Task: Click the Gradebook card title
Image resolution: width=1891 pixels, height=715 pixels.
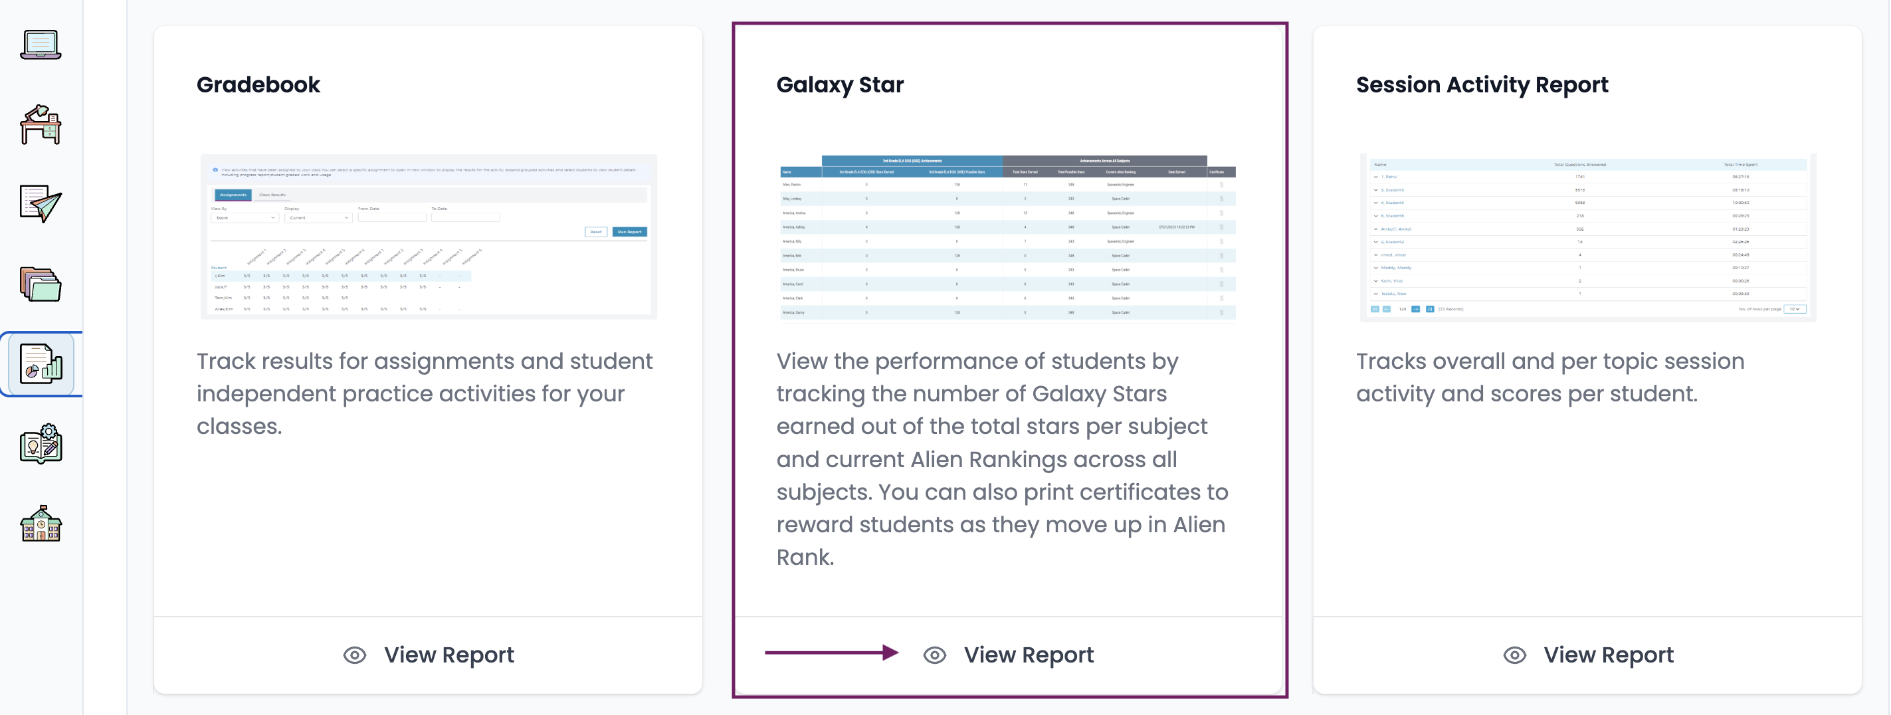Action: pos(258,84)
